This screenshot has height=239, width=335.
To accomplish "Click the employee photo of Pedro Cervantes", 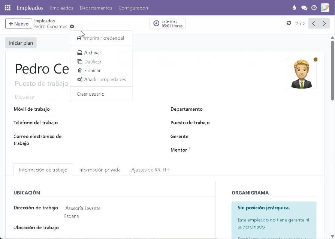I will tap(301, 74).
